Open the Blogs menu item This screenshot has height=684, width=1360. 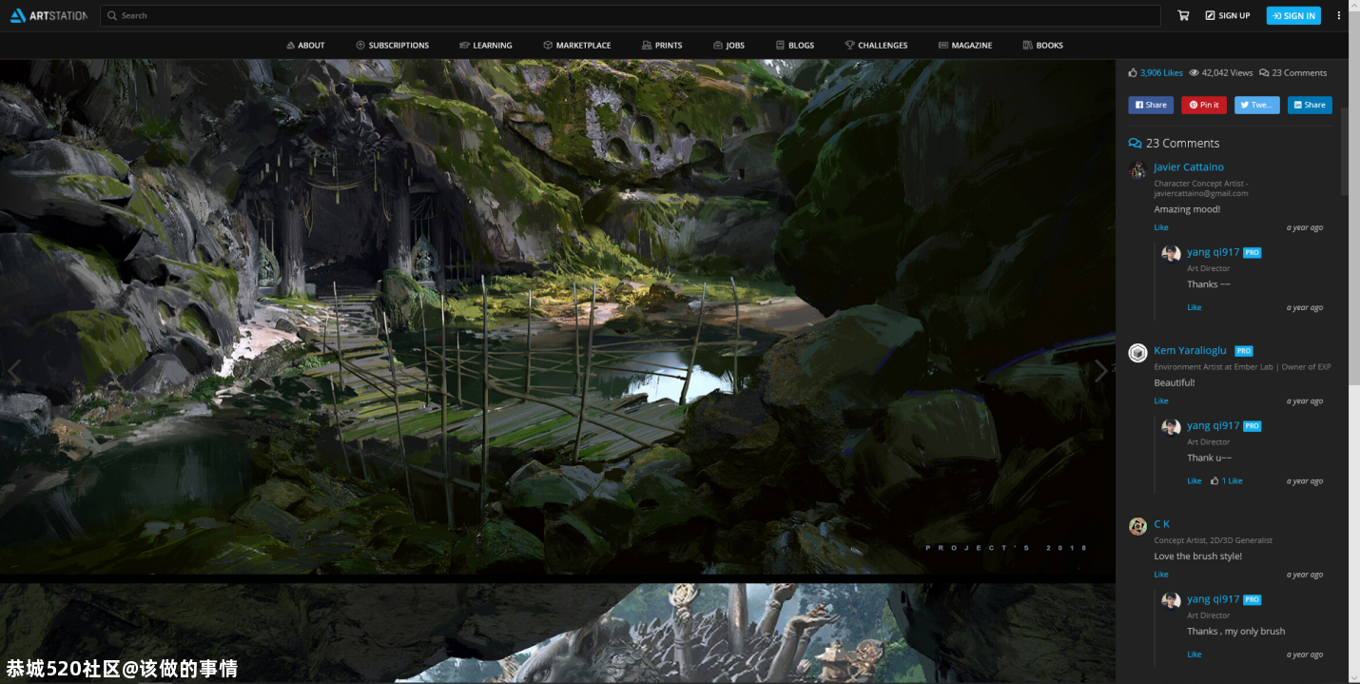[x=795, y=45]
